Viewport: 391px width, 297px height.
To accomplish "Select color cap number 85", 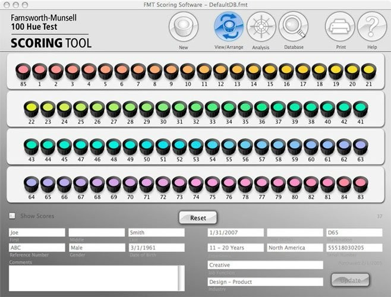I will pos(23,71).
